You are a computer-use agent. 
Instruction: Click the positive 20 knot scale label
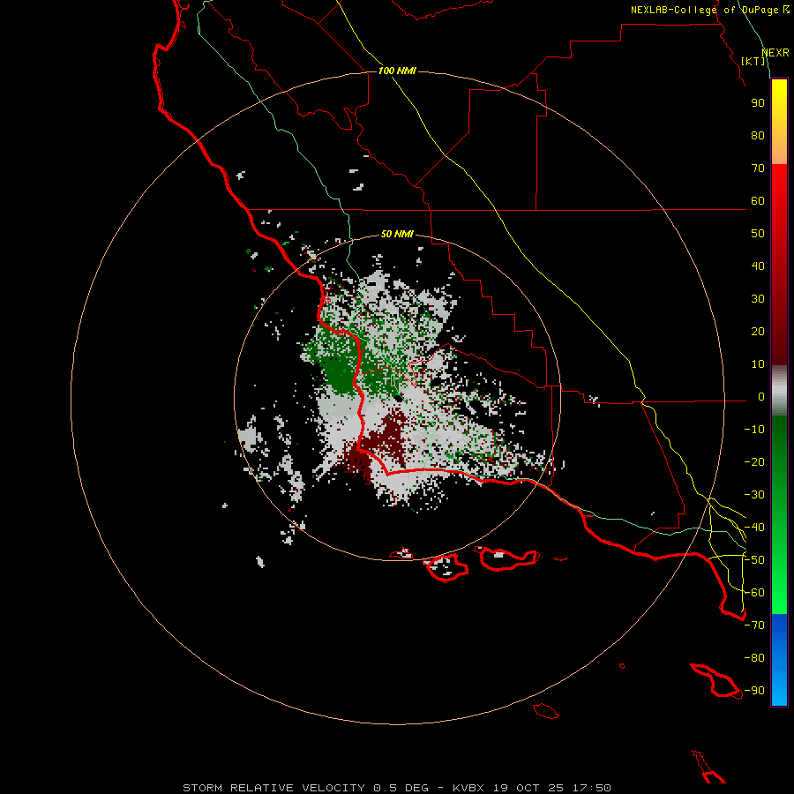[758, 331]
